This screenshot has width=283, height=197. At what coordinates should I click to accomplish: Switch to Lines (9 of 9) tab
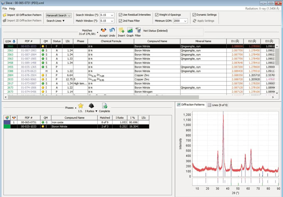(x=218, y=105)
